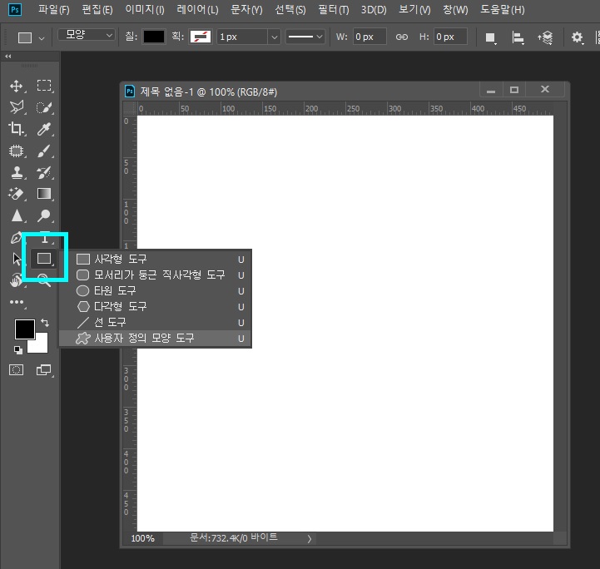Open the 모양 tool mode dropdown
The image size is (600, 569).
pyautogui.click(x=87, y=35)
